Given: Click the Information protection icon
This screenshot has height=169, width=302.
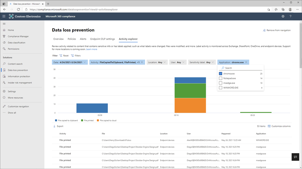Looking at the screenshot, I should 4,76.
